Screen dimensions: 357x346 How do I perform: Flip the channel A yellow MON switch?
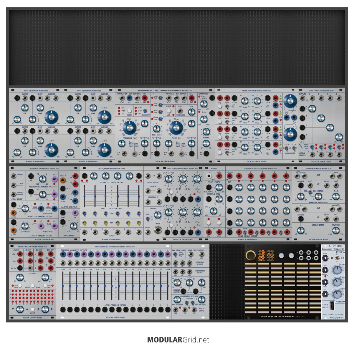[x=84, y=223]
